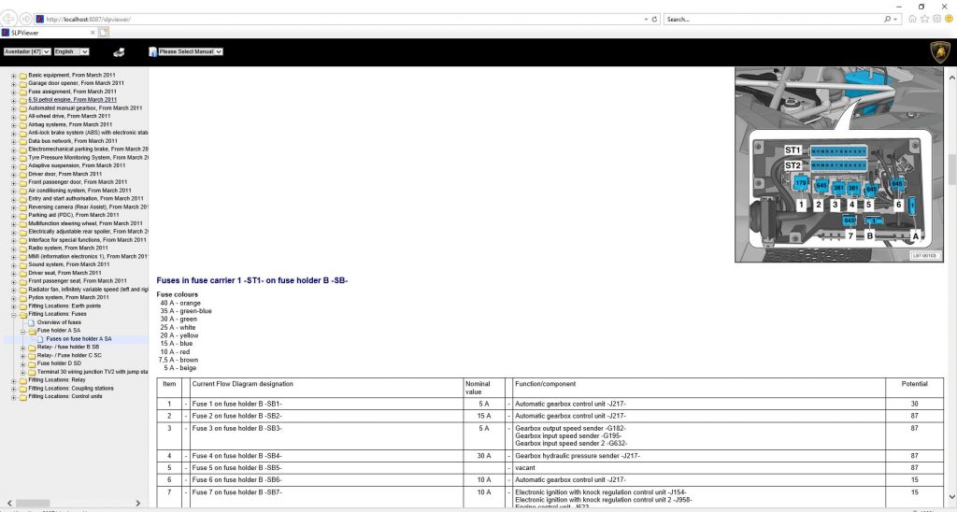Open a new browser tab
This screenshot has height=512, width=957.
point(104,33)
